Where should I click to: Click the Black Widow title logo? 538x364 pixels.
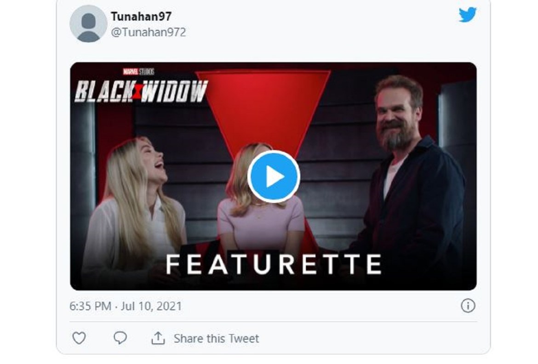point(141,91)
